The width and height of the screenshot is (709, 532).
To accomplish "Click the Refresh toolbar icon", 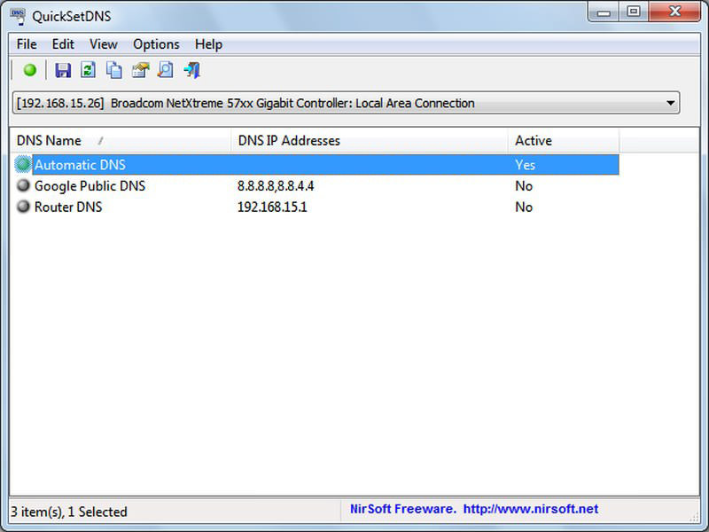I will pyautogui.click(x=88, y=70).
